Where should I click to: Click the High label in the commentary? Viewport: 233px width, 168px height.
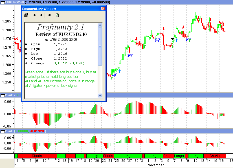tap(36, 49)
